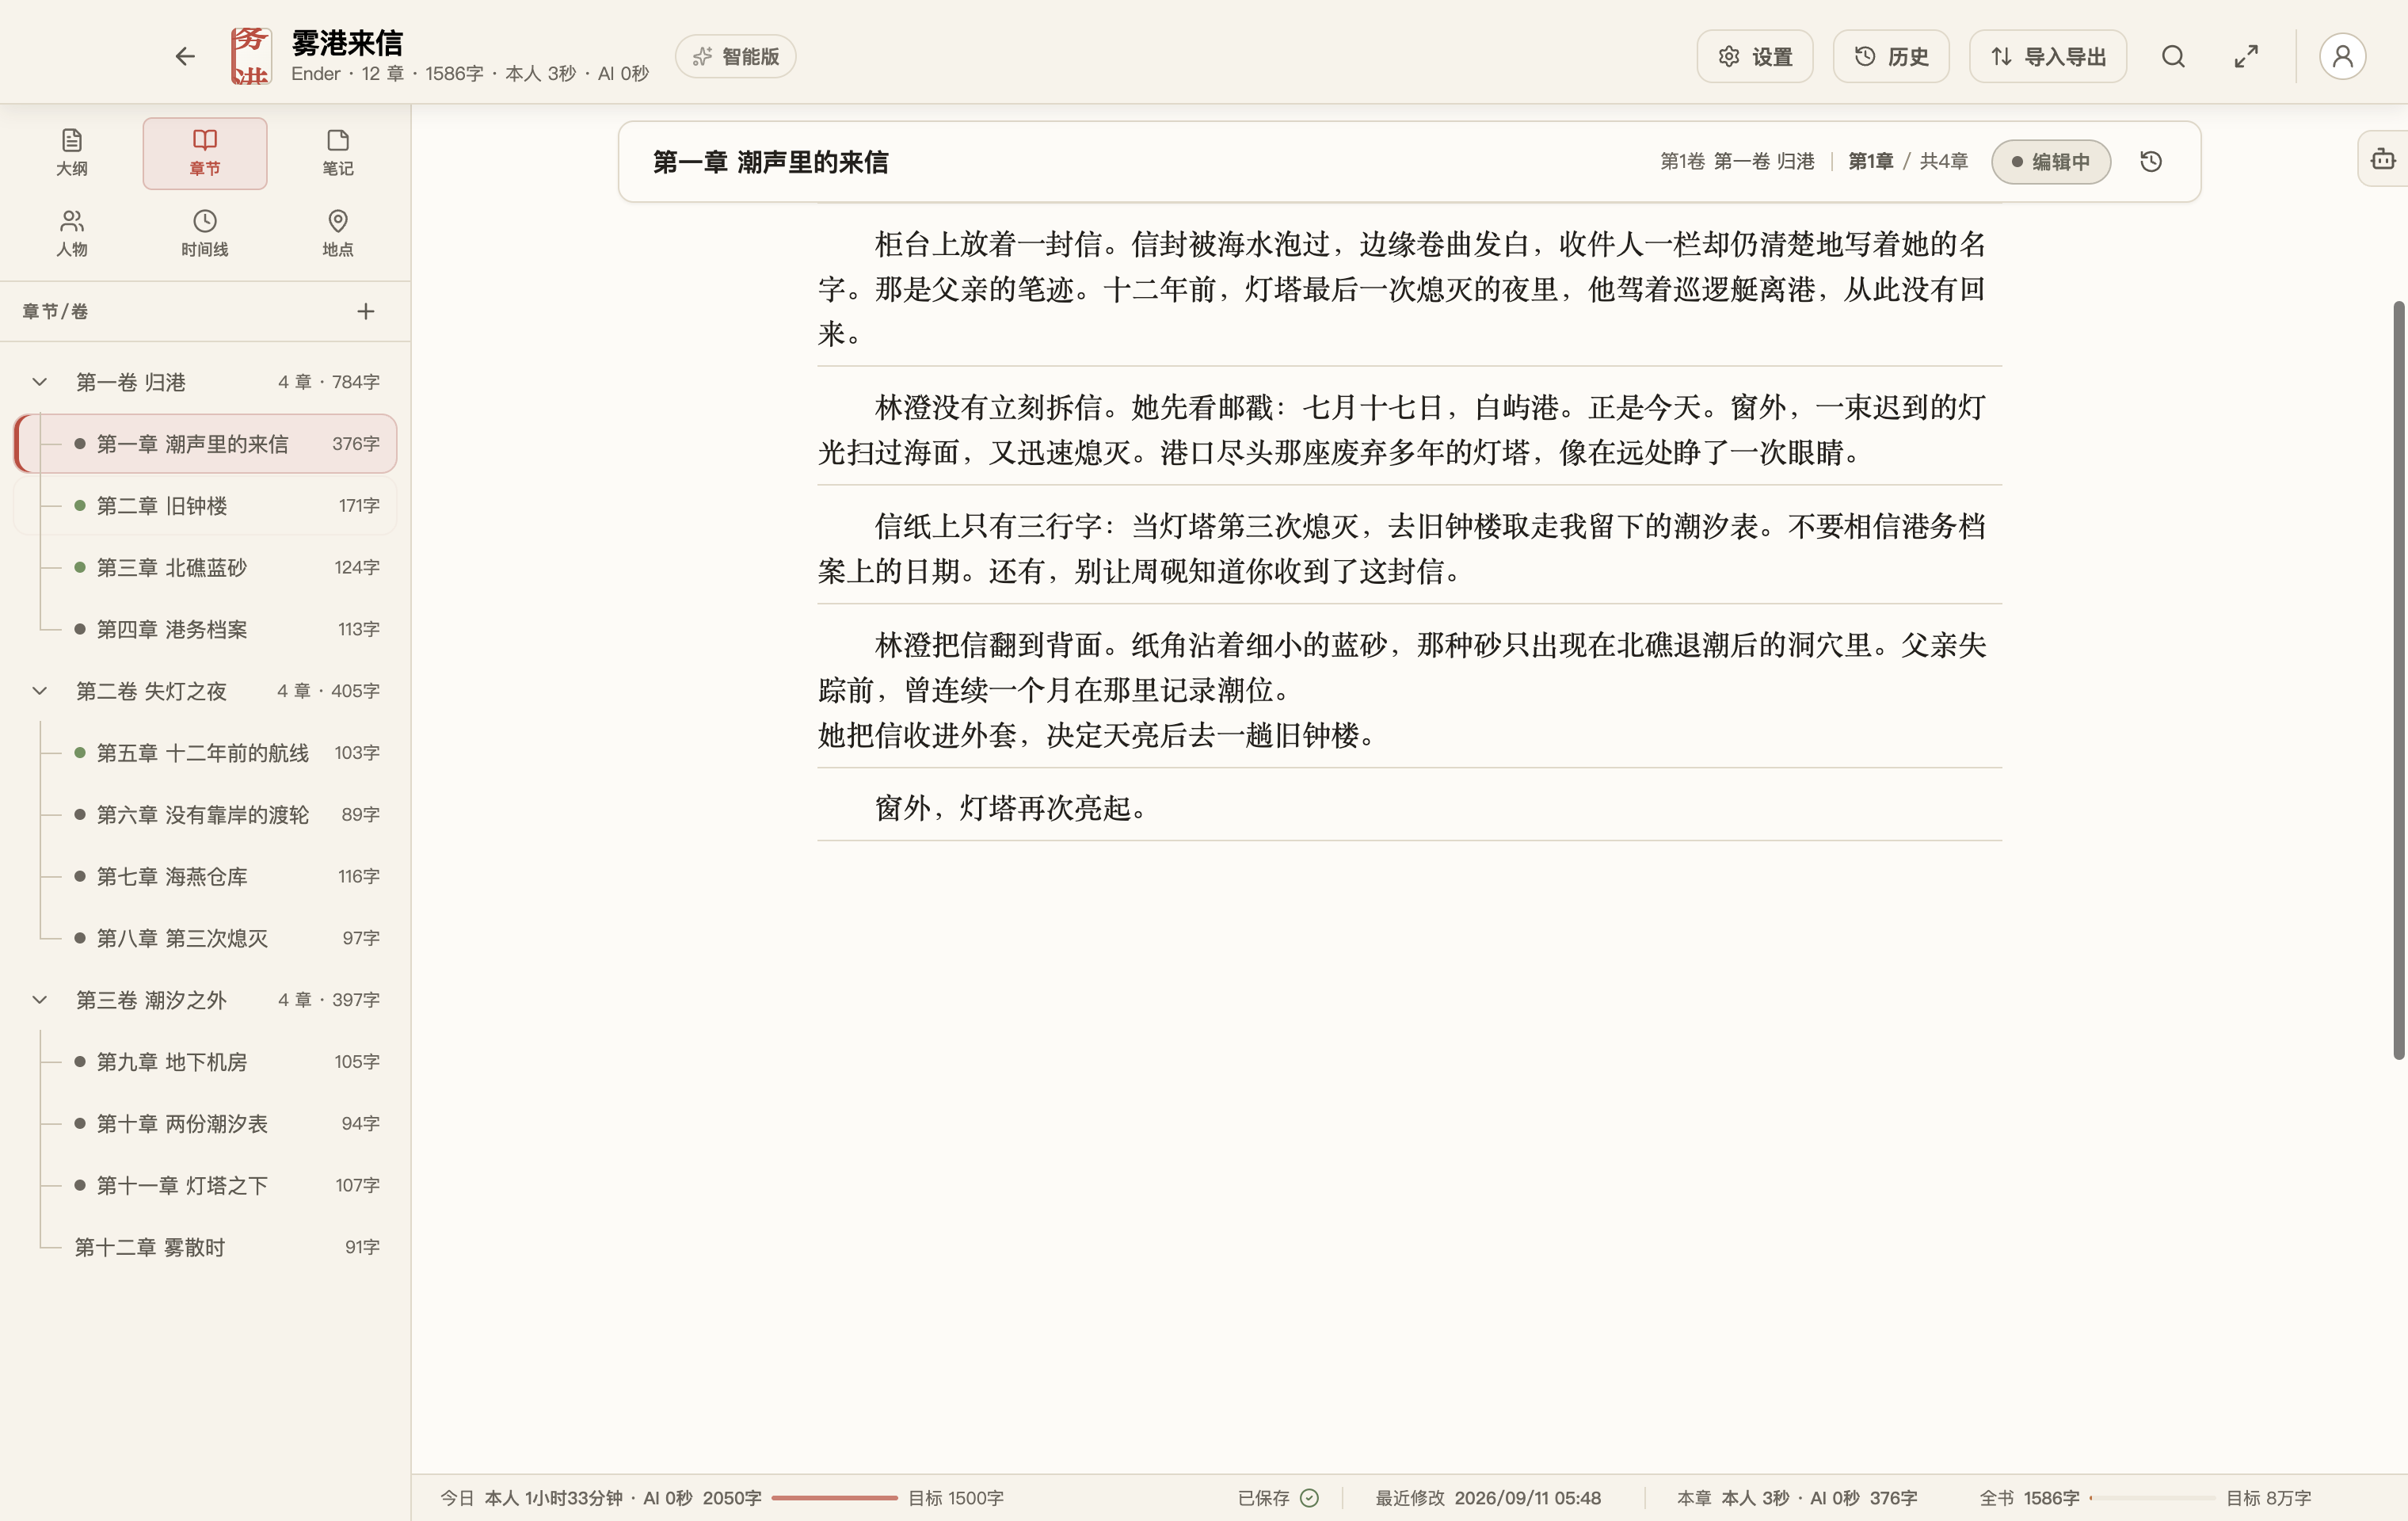Collapse the 第一卷 归港 volume
This screenshot has width=2408, height=1521.
click(40, 382)
